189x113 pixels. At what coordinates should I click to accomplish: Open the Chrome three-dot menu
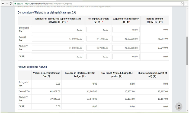coord(186,4)
